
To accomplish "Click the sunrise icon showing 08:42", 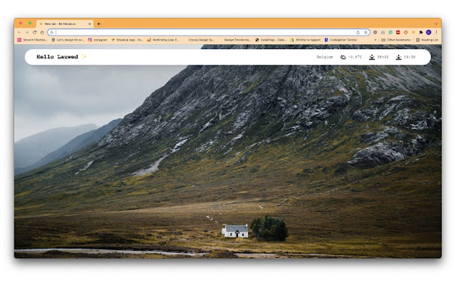I will point(372,57).
